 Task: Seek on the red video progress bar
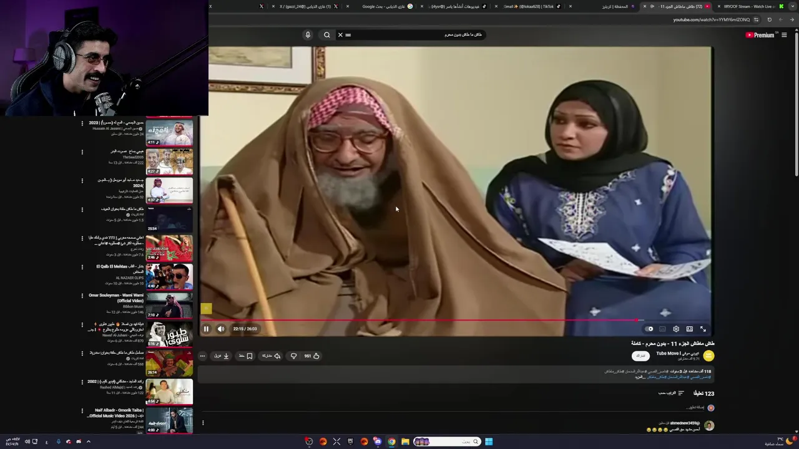[x=456, y=321]
